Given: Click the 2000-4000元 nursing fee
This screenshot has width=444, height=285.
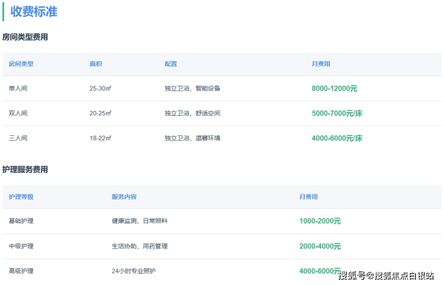Looking at the screenshot, I should [320, 246].
